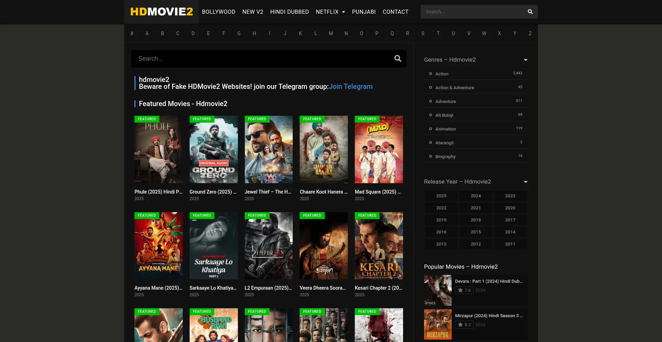Click the star rating icon for Mirzapur
The width and height of the screenshot is (662, 342).
point(460,325)
